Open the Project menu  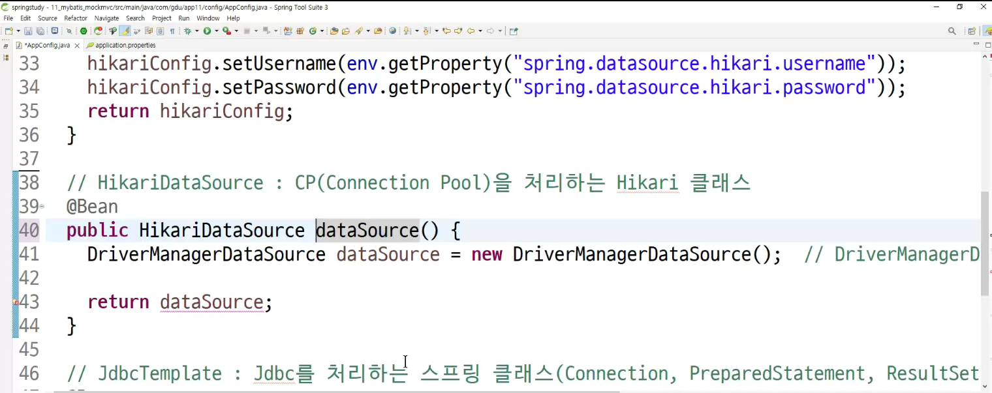pyautogui.click(x=162, y=18)
